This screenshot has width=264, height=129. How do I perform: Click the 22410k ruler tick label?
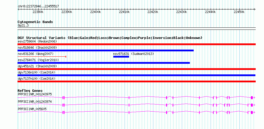124,12
